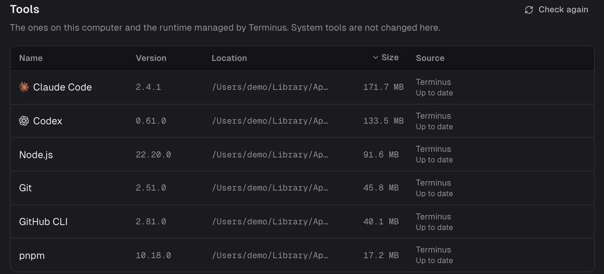The width and height of the screenshot is (604, 274).
Task: Select the GitHub CLI name
Action: 43,222
